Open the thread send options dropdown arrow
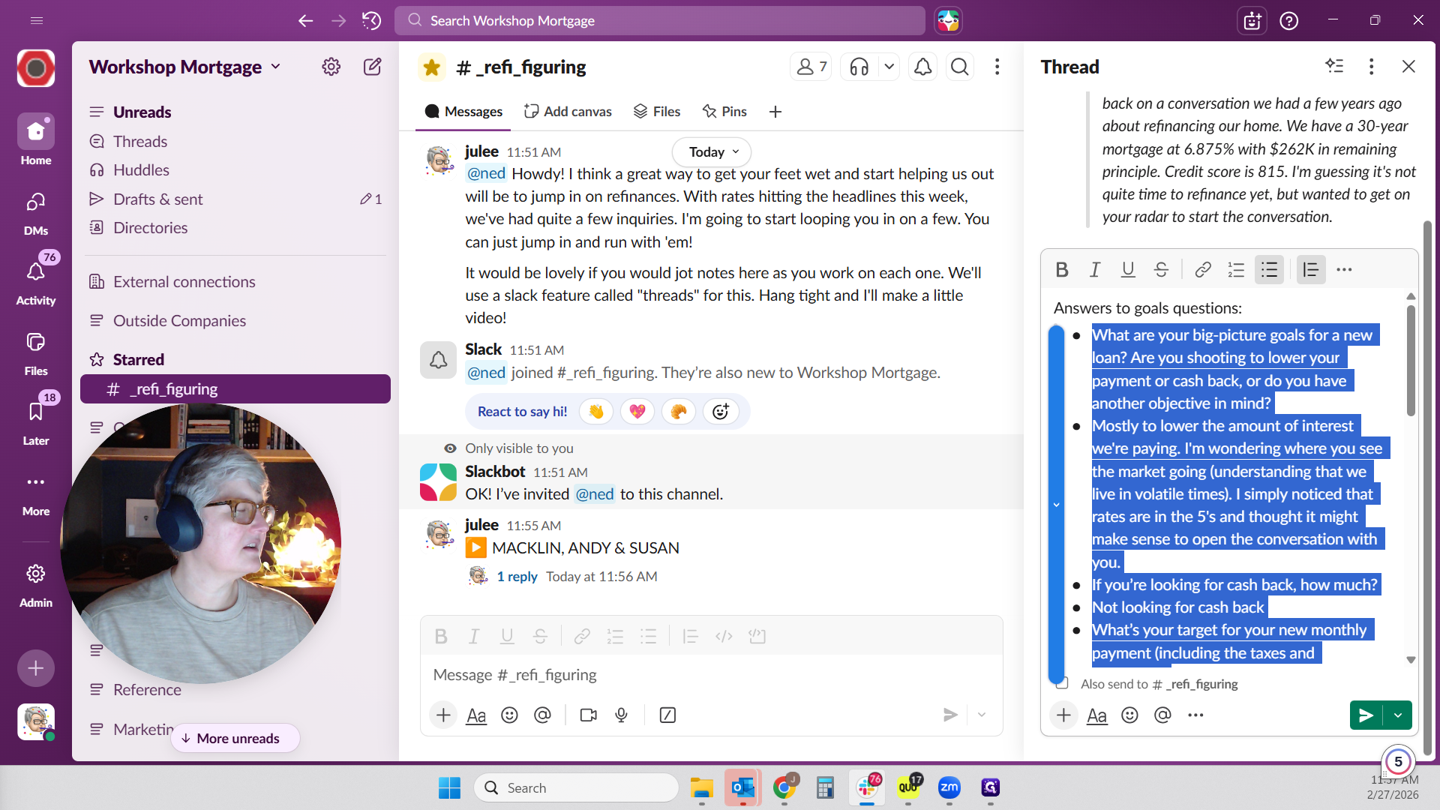Screen dimensions: 1440x810 coord(1398,715)
